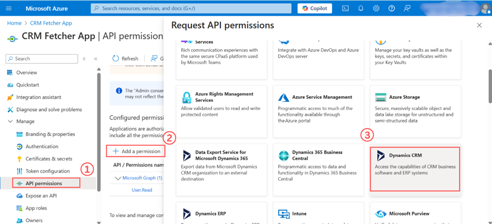Collapse the sidebar with double chevron

click(x=95, y=59)
